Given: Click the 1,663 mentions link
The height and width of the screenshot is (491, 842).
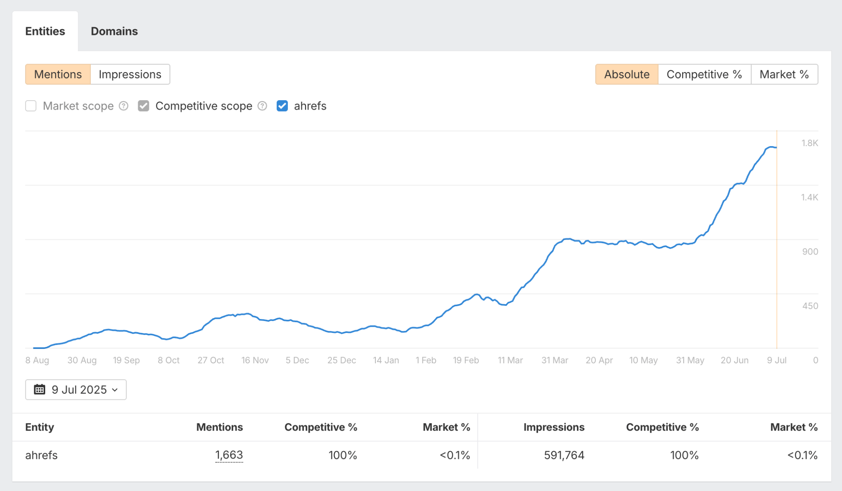Looking at the screenshot, I should tap(229, 455).
